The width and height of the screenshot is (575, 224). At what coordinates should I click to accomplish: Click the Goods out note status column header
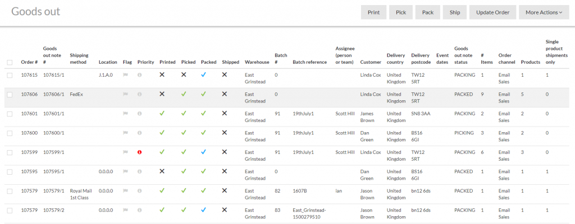pyautogui.click(x=464, y=55)
